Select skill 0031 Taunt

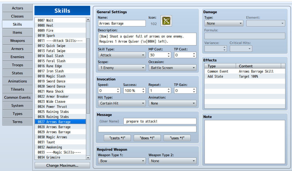[x=60, y=142]
